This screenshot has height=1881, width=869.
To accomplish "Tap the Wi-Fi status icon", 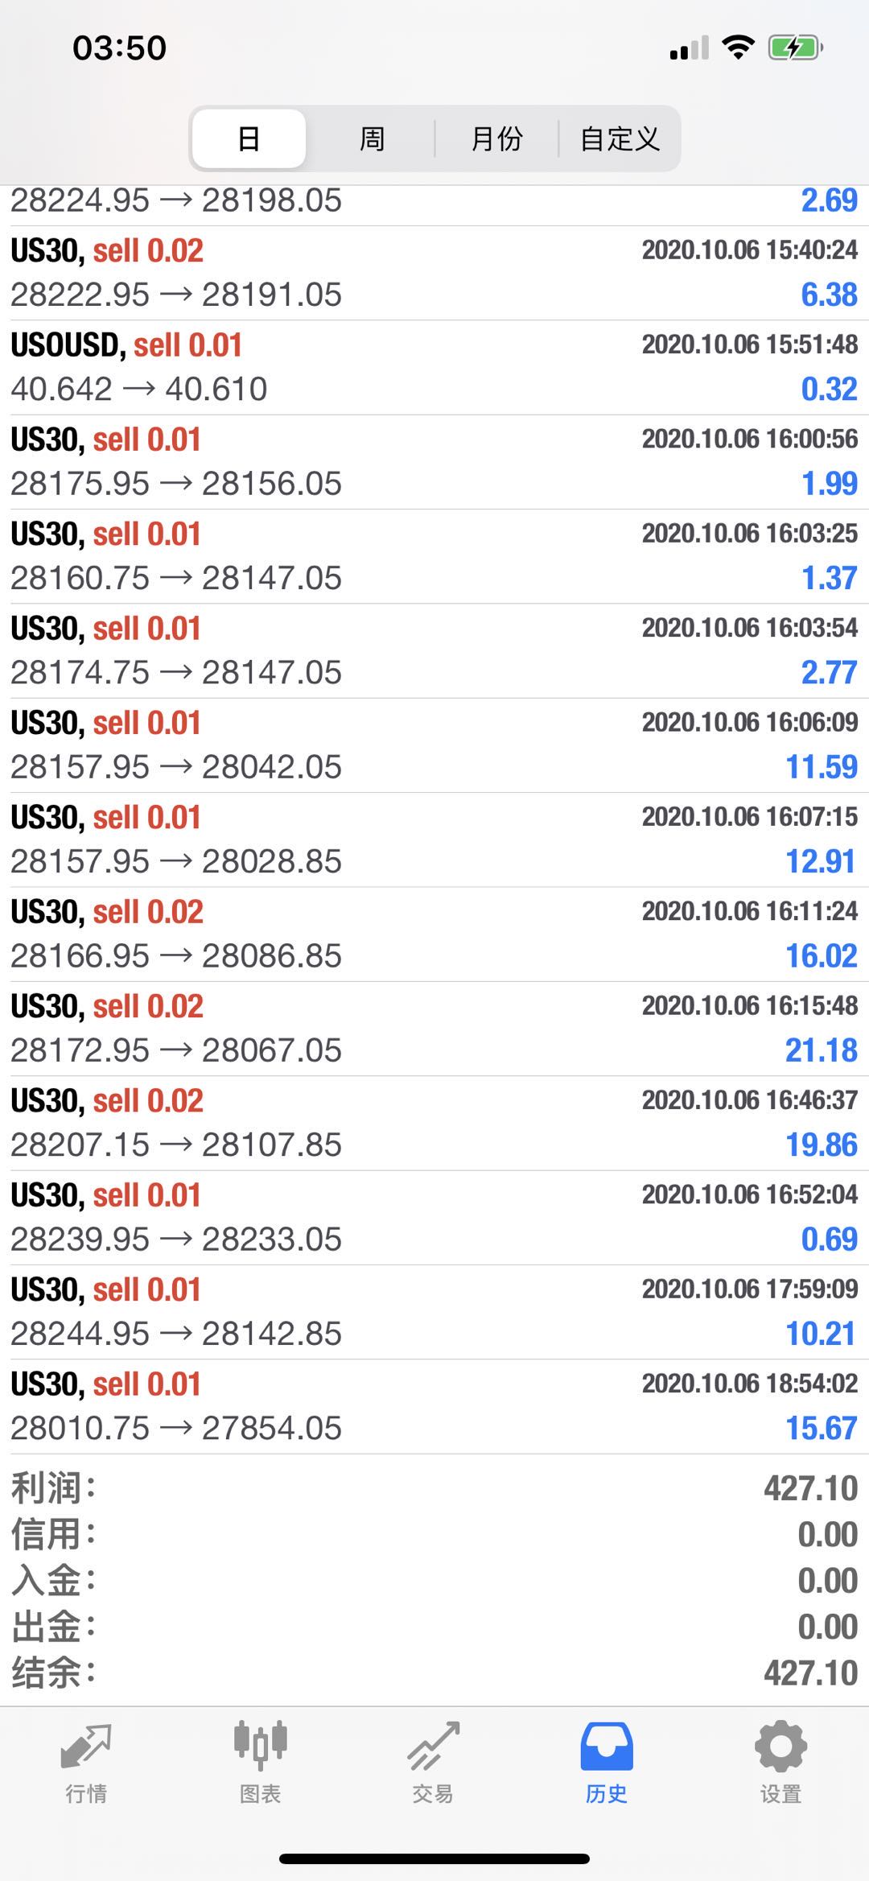I will coord(738,47).
